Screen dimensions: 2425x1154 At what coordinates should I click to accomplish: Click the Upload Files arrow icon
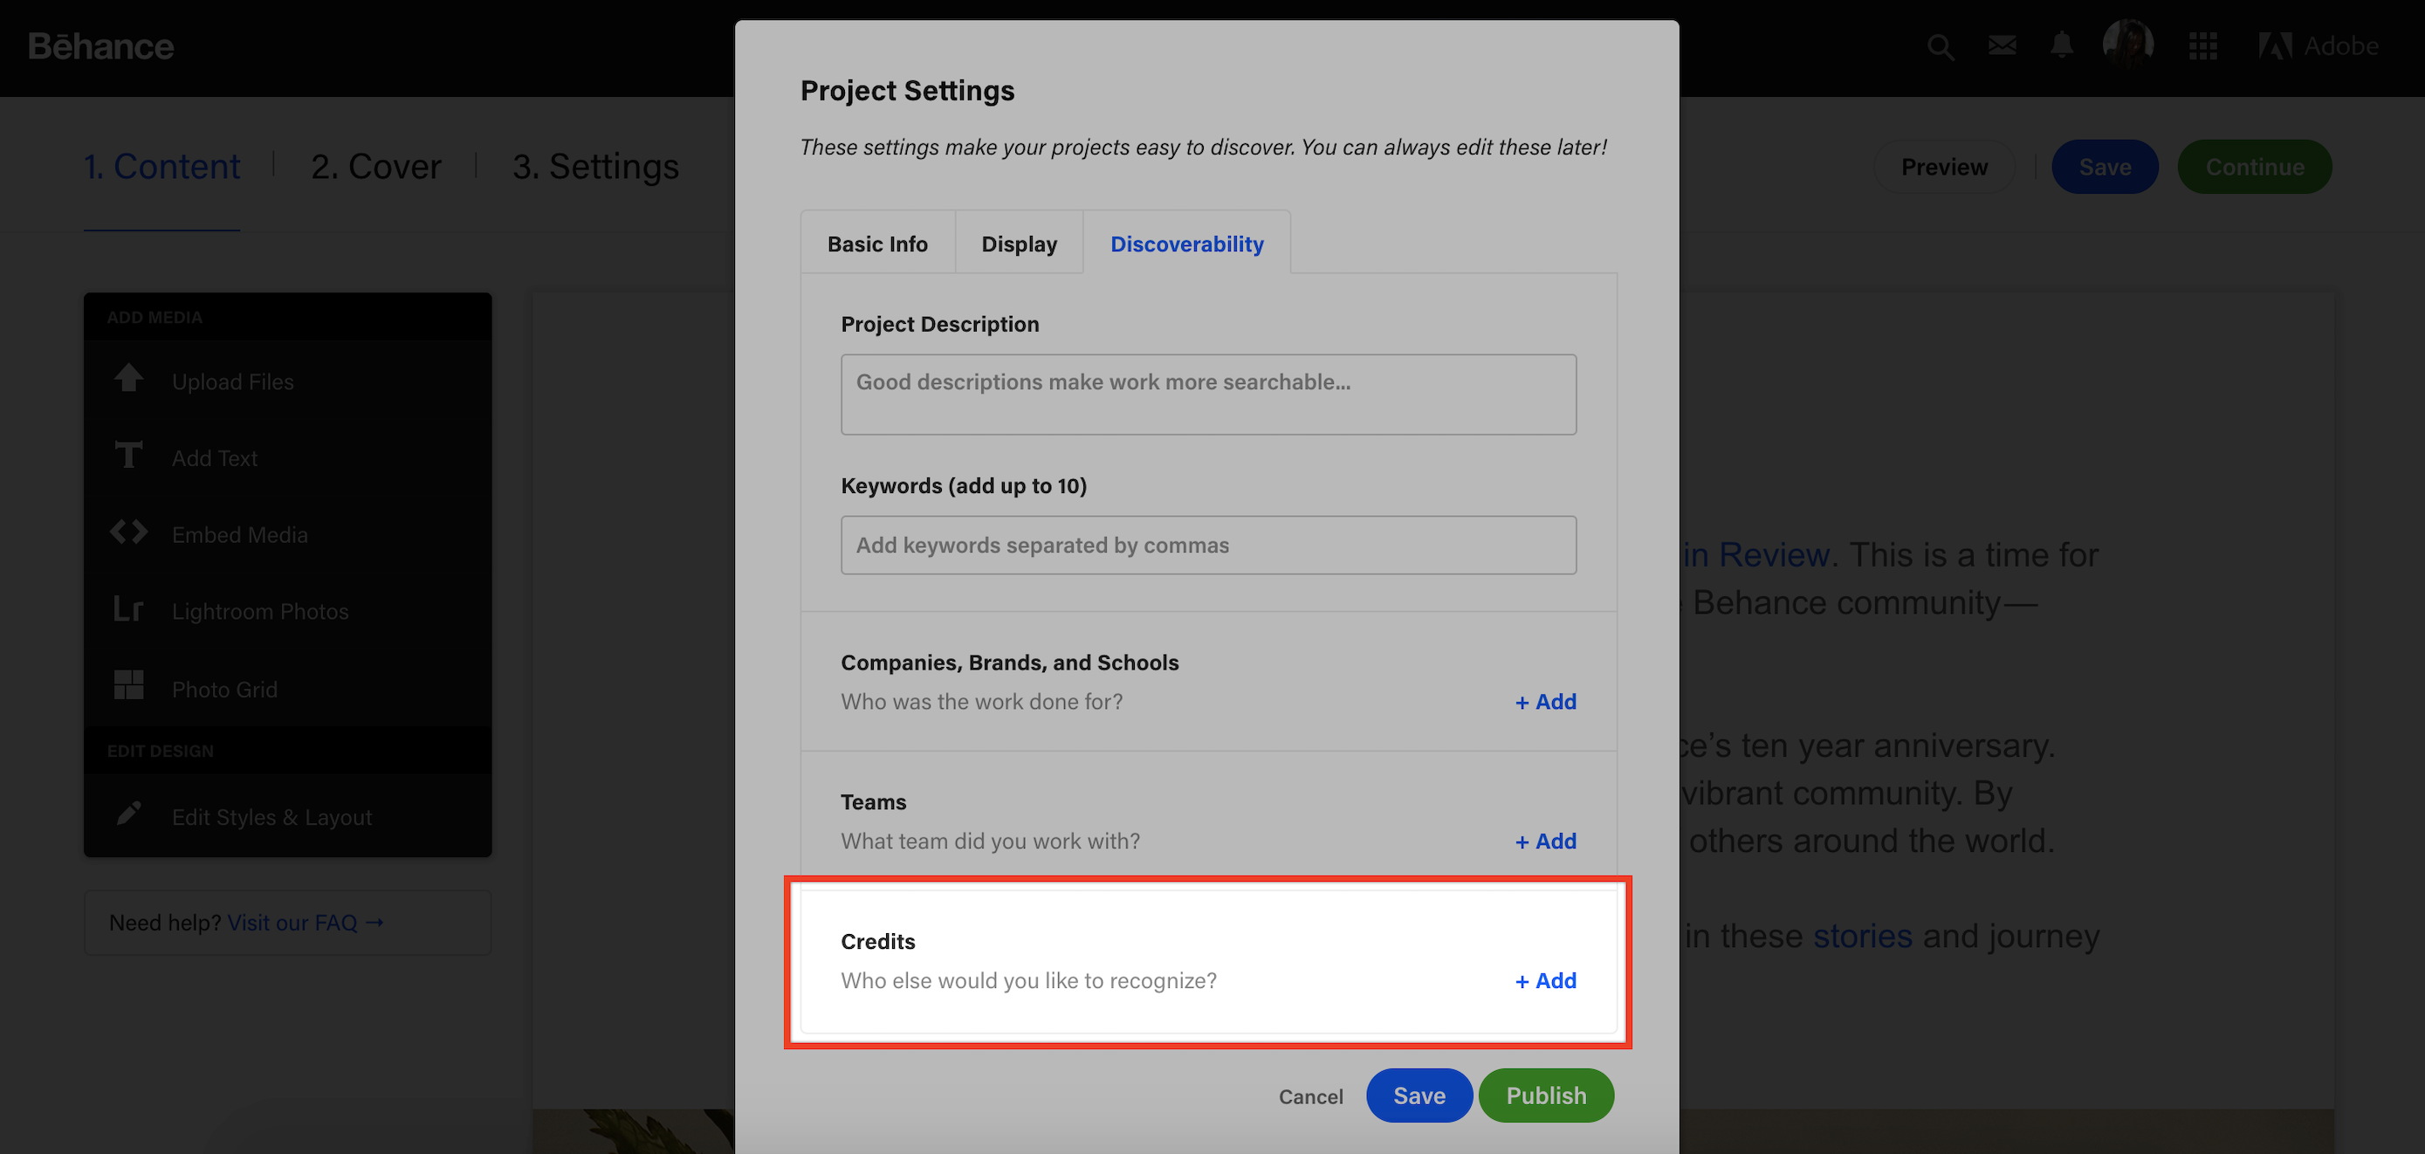point(129,378)
